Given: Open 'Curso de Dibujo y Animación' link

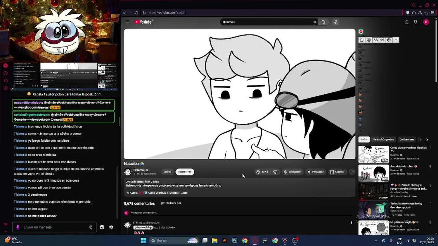Looking at the screenshot, I should point(162,193).
